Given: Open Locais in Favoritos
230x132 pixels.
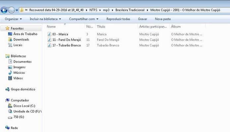Looking at the screenshot, I should click(18, 45).
